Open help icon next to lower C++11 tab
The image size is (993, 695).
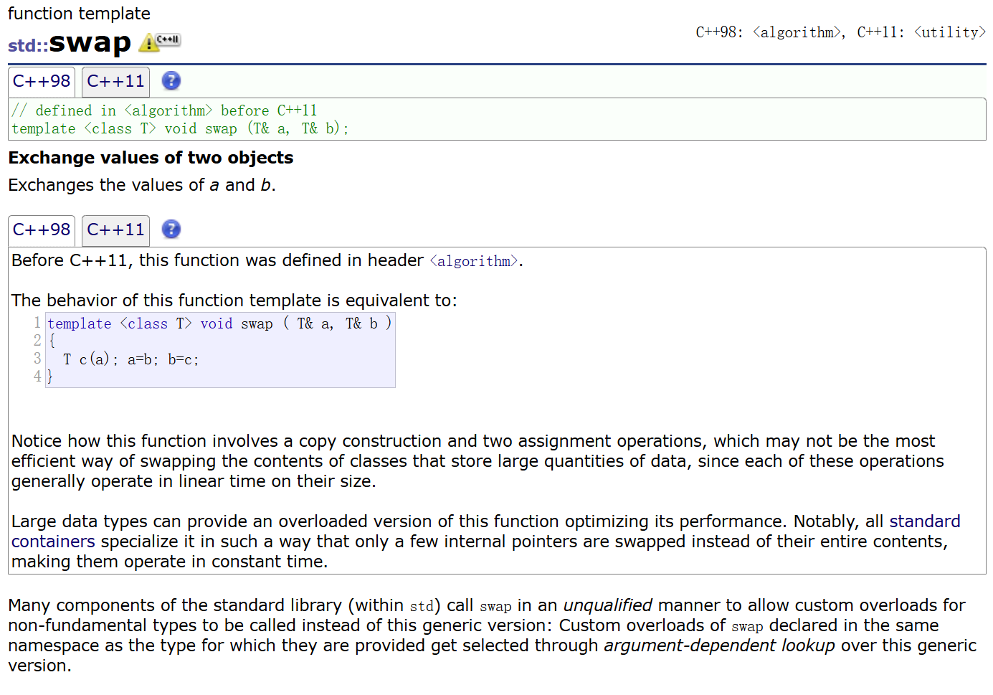[x=171, y=230]
